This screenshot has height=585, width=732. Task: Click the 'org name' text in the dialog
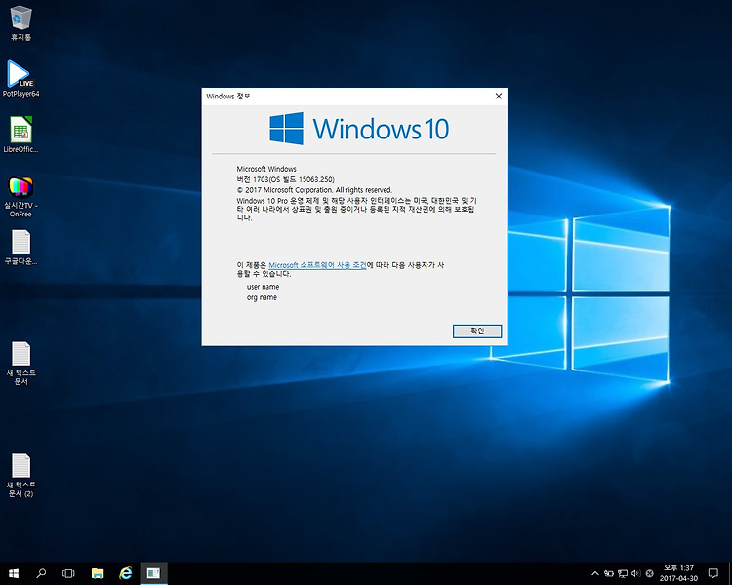pos(262,297)
